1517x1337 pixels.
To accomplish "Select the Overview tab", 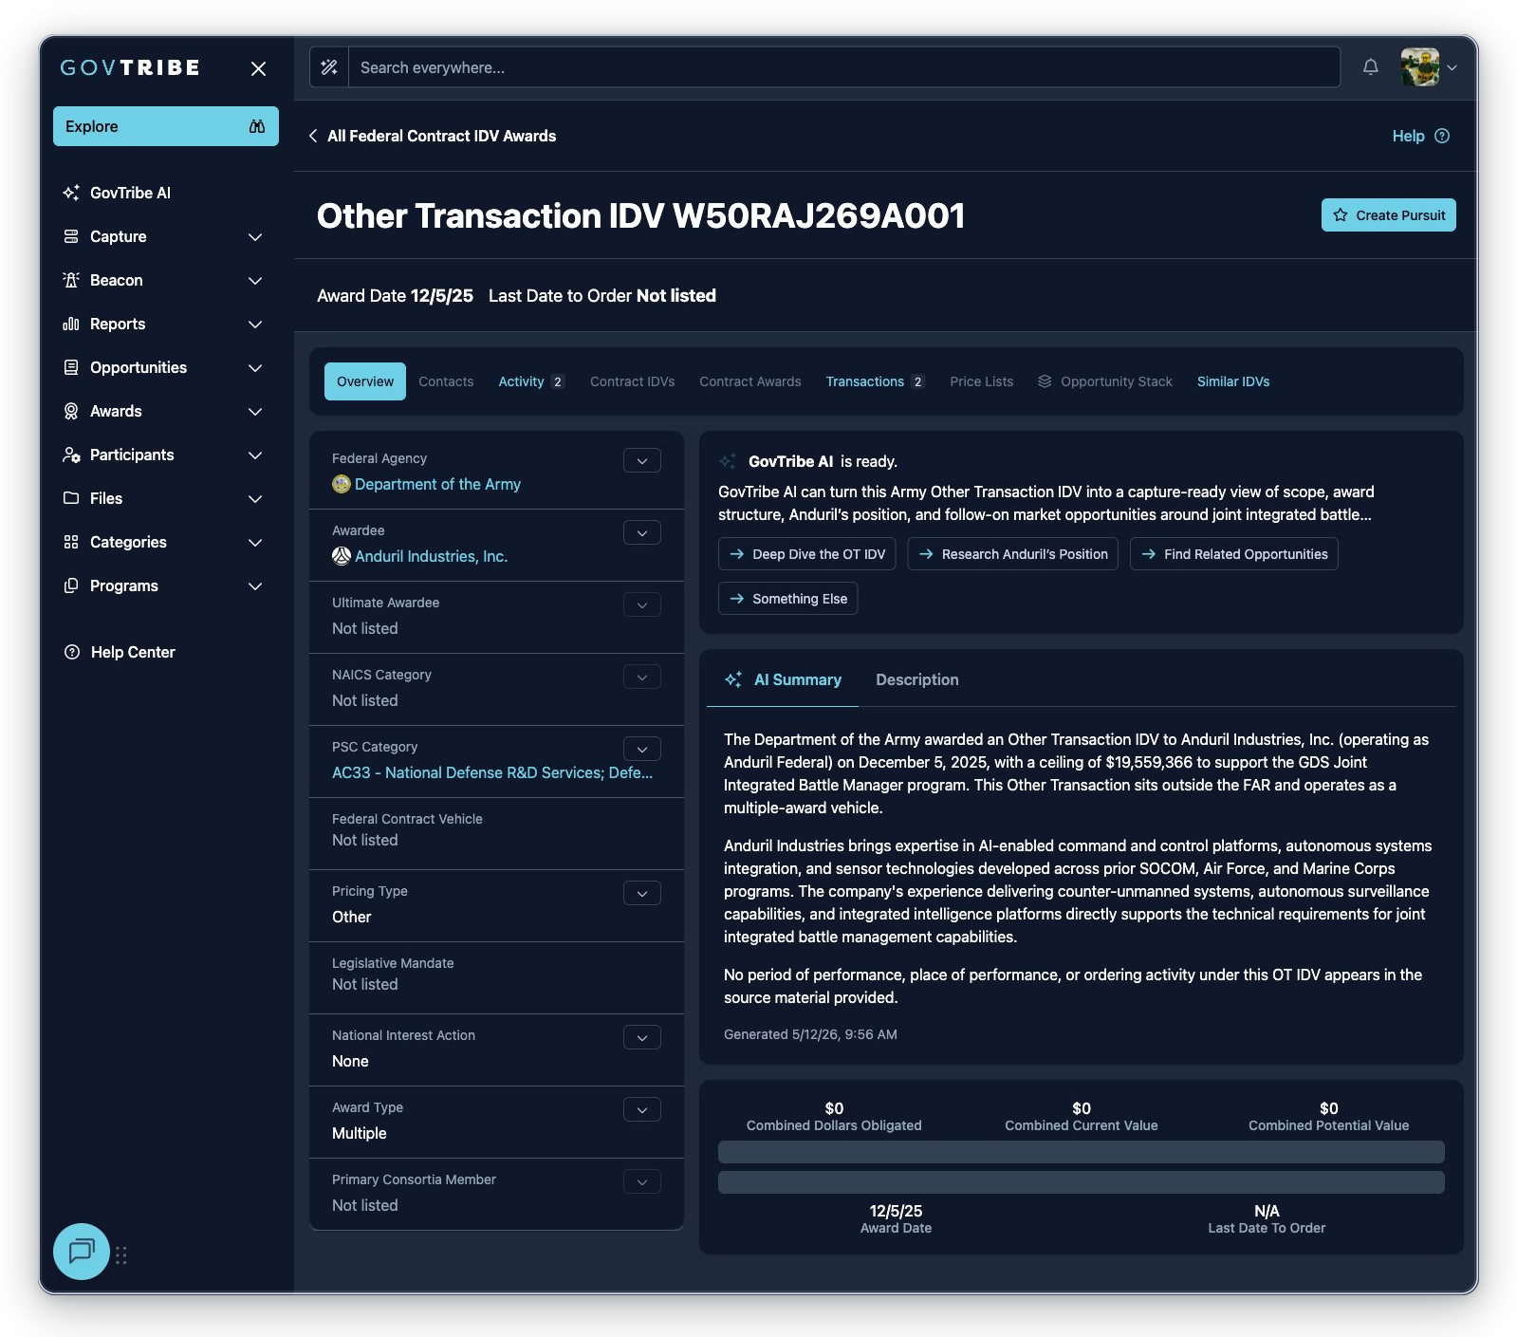I will pyautogui.click(x=365, y=381).
